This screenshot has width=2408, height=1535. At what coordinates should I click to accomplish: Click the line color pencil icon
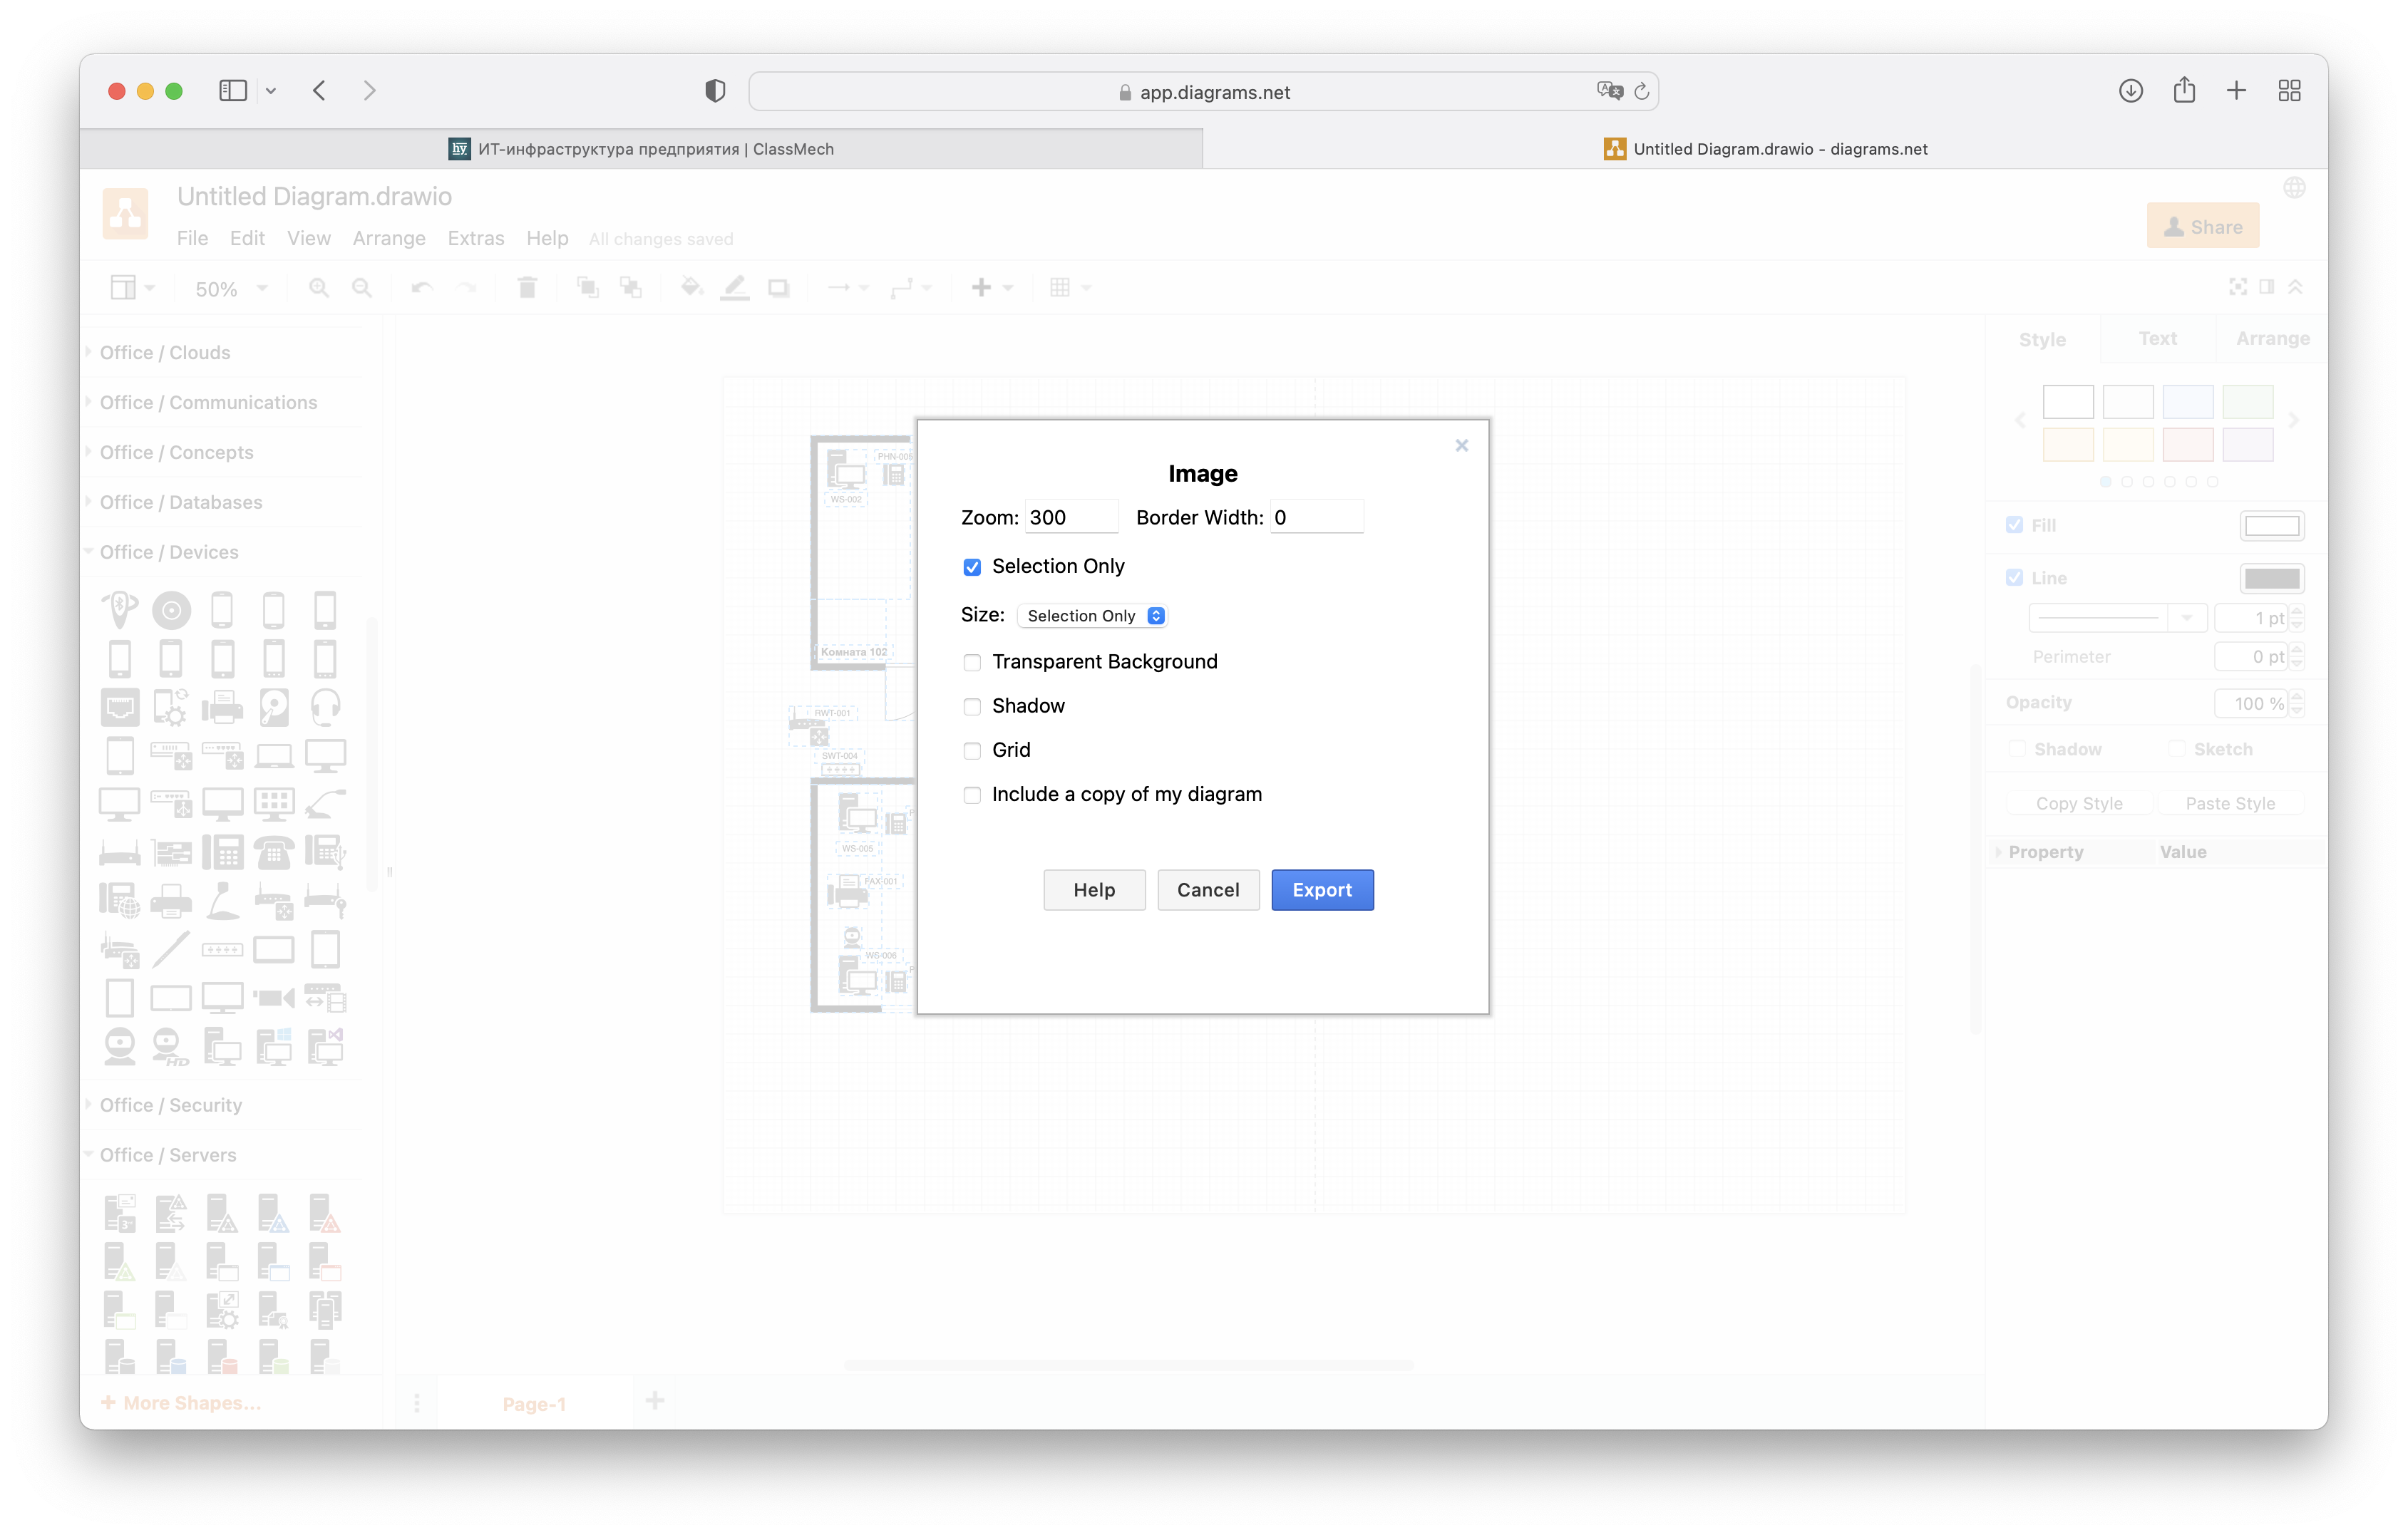click(735, 288)
